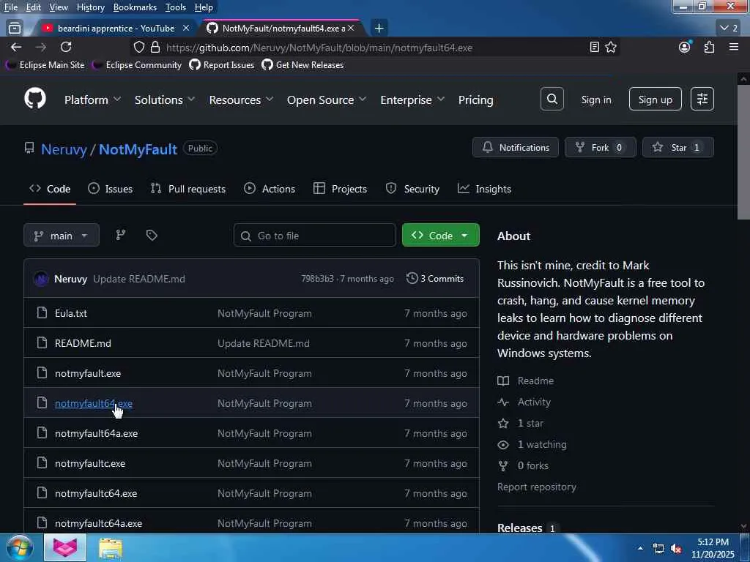Fork the repository with Fork button
The width and height of the screenshot is (750, 562).
point(601,147)
